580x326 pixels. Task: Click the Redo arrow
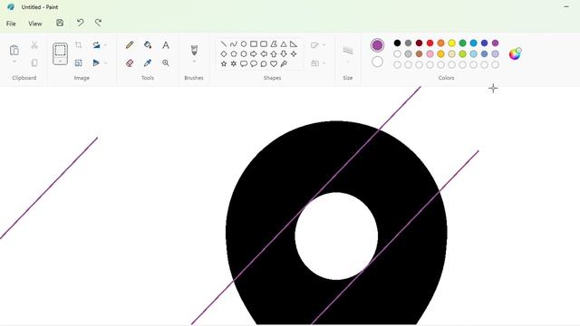99,23
